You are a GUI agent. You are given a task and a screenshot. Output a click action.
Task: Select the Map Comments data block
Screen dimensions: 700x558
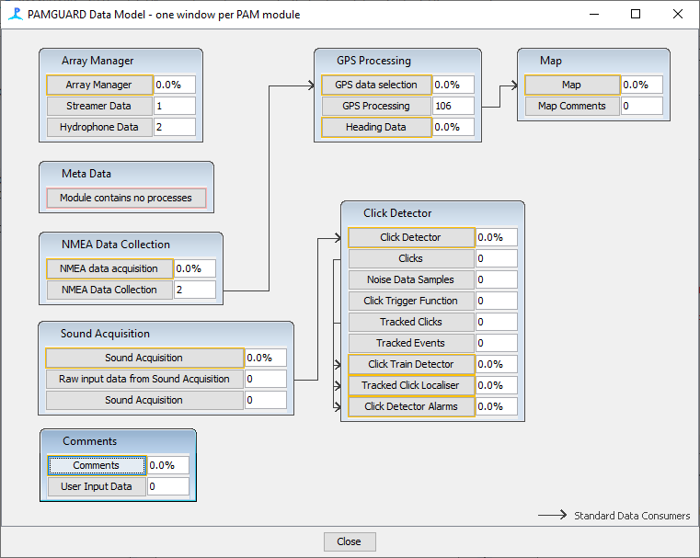[572, 106]
